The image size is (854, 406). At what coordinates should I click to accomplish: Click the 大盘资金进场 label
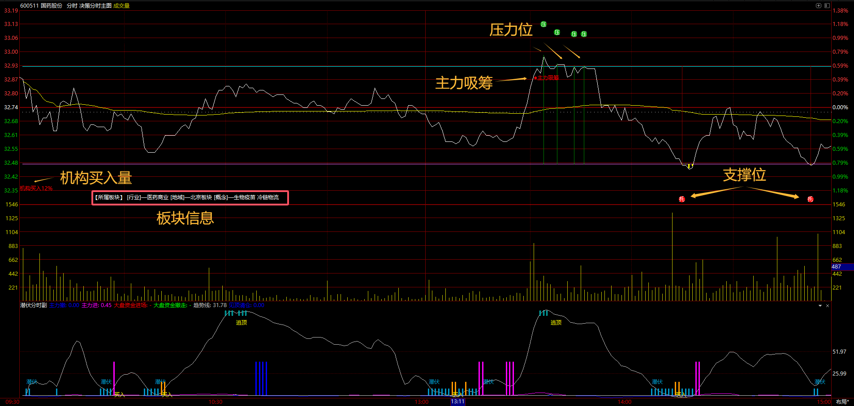pyautogui.click(x=130, y=305)
